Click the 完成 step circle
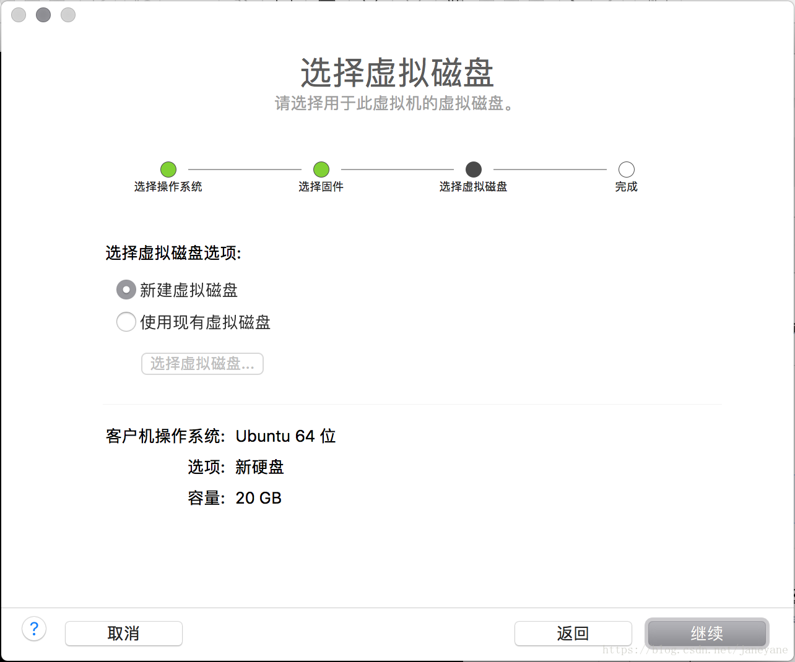This screenshot has height=662, width=795. coord(627,170)
